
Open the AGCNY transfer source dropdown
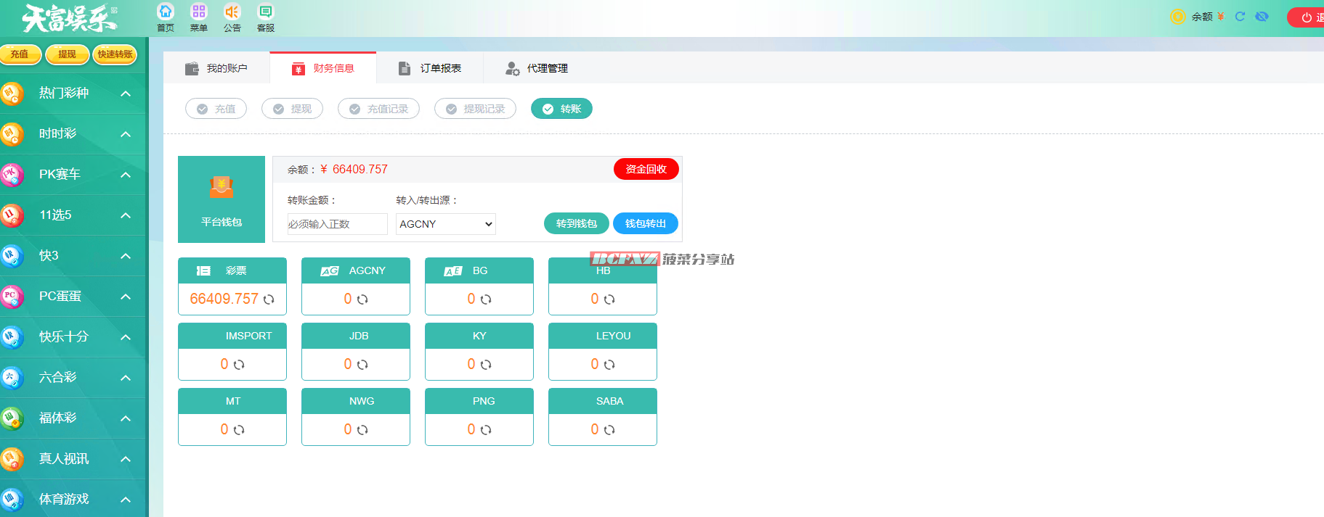pos(445,224)
